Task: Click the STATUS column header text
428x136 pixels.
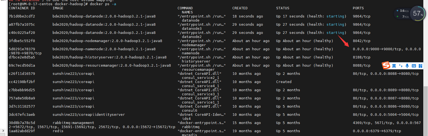Action: click(x=283, y=8)
